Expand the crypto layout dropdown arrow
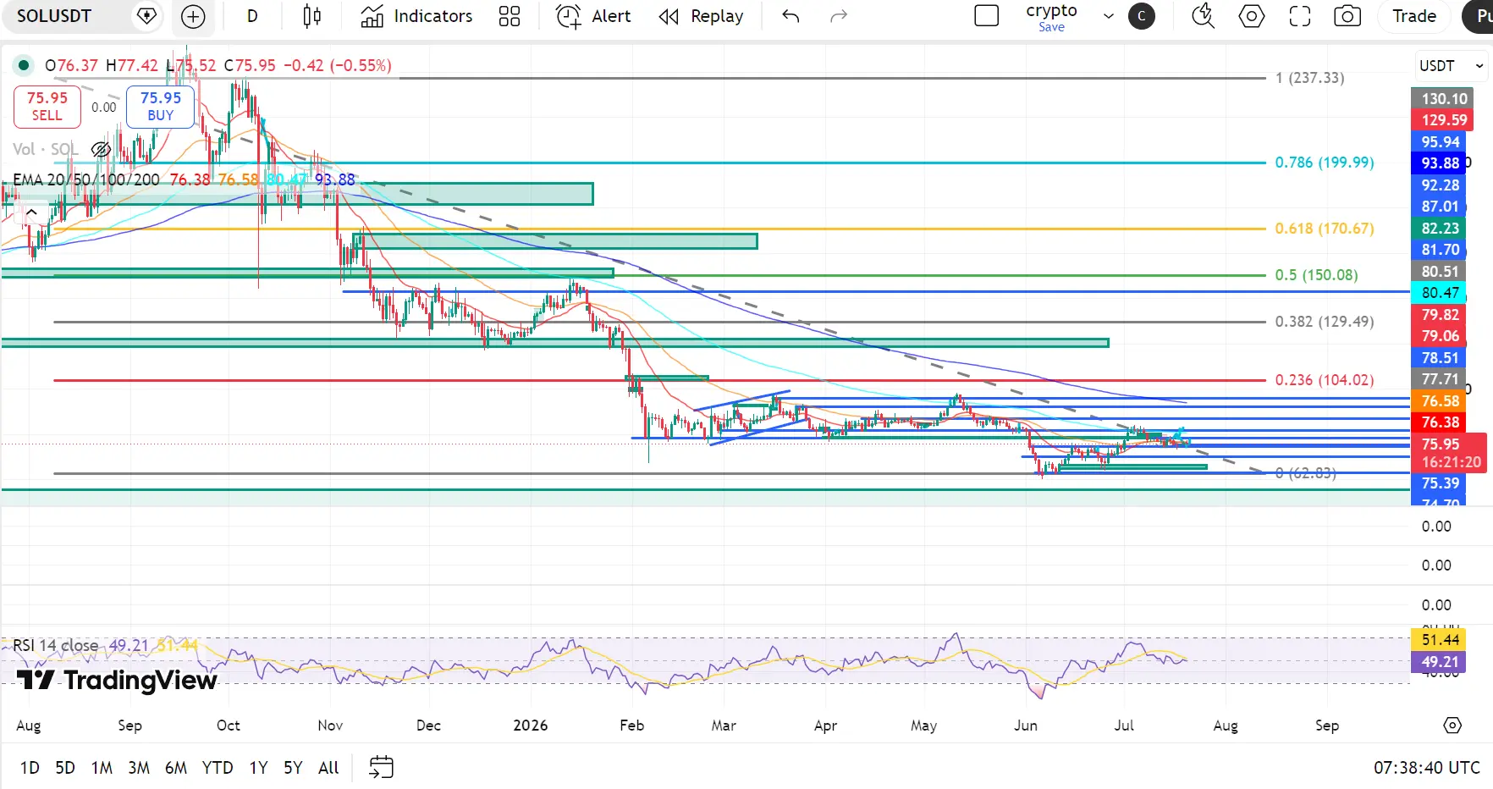 coord(1109,16)
